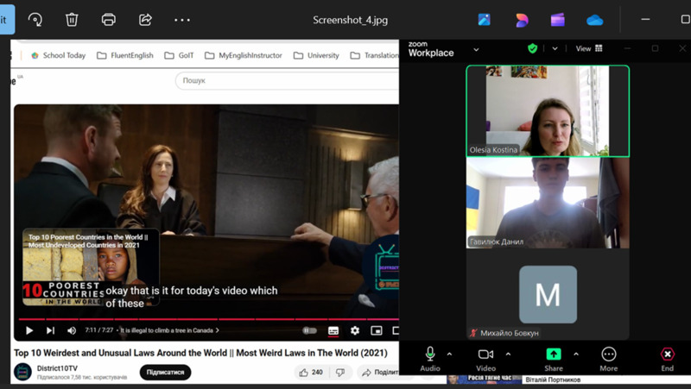This screenshot has width=691, height=389.
Task: Expand Zoom audio options caret
Action: pyautogui.click(x=449, y=354)
